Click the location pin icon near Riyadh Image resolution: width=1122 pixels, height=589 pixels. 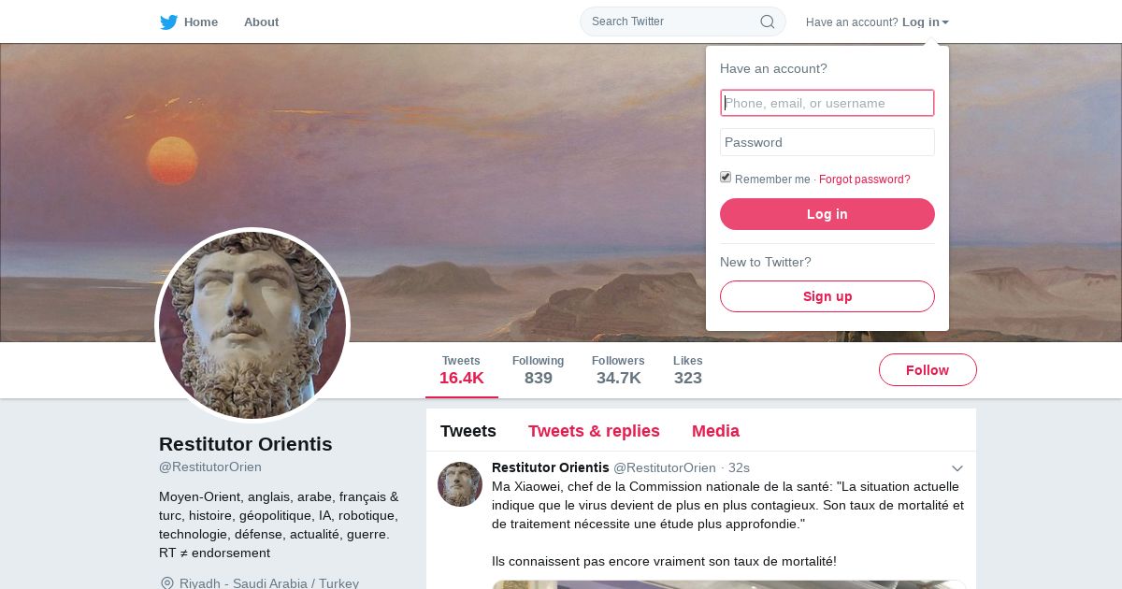(x=167, y=583)
